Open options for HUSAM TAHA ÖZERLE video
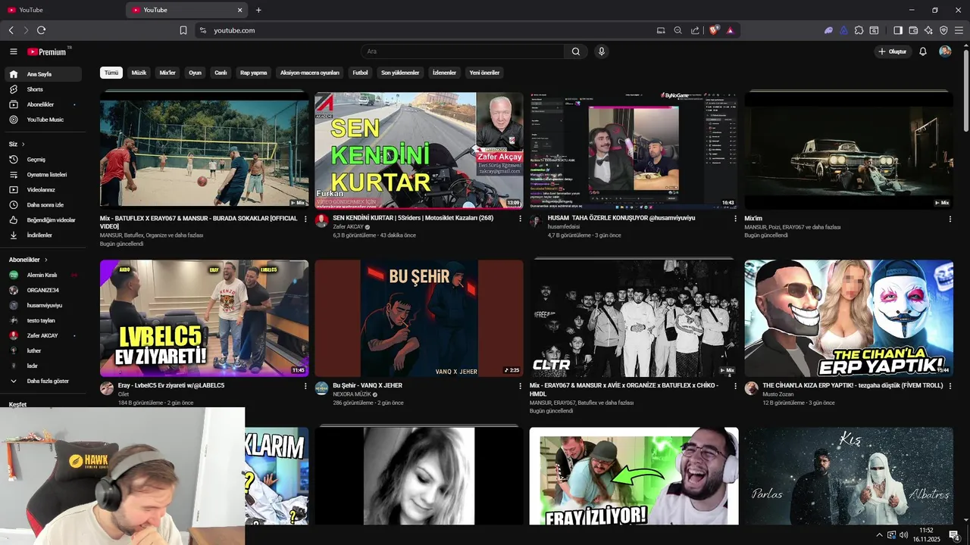Image resolution: width=970 pixels, height=545 pixels. click(x=735, y=218)
